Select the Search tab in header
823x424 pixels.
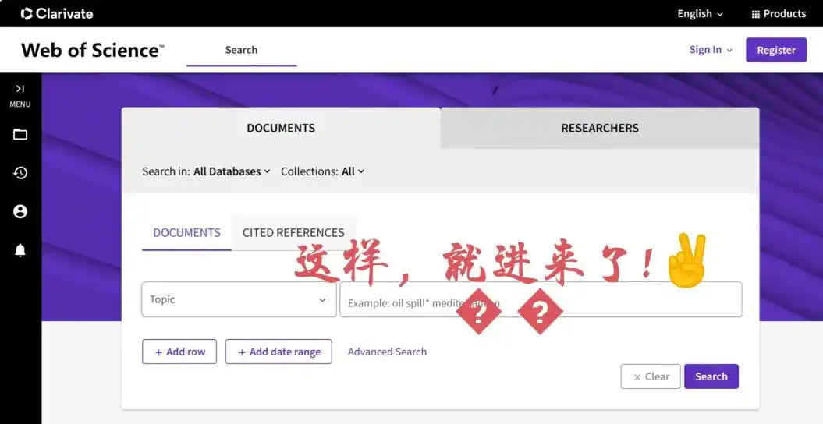pyautogui.click(x=242, y=51)
